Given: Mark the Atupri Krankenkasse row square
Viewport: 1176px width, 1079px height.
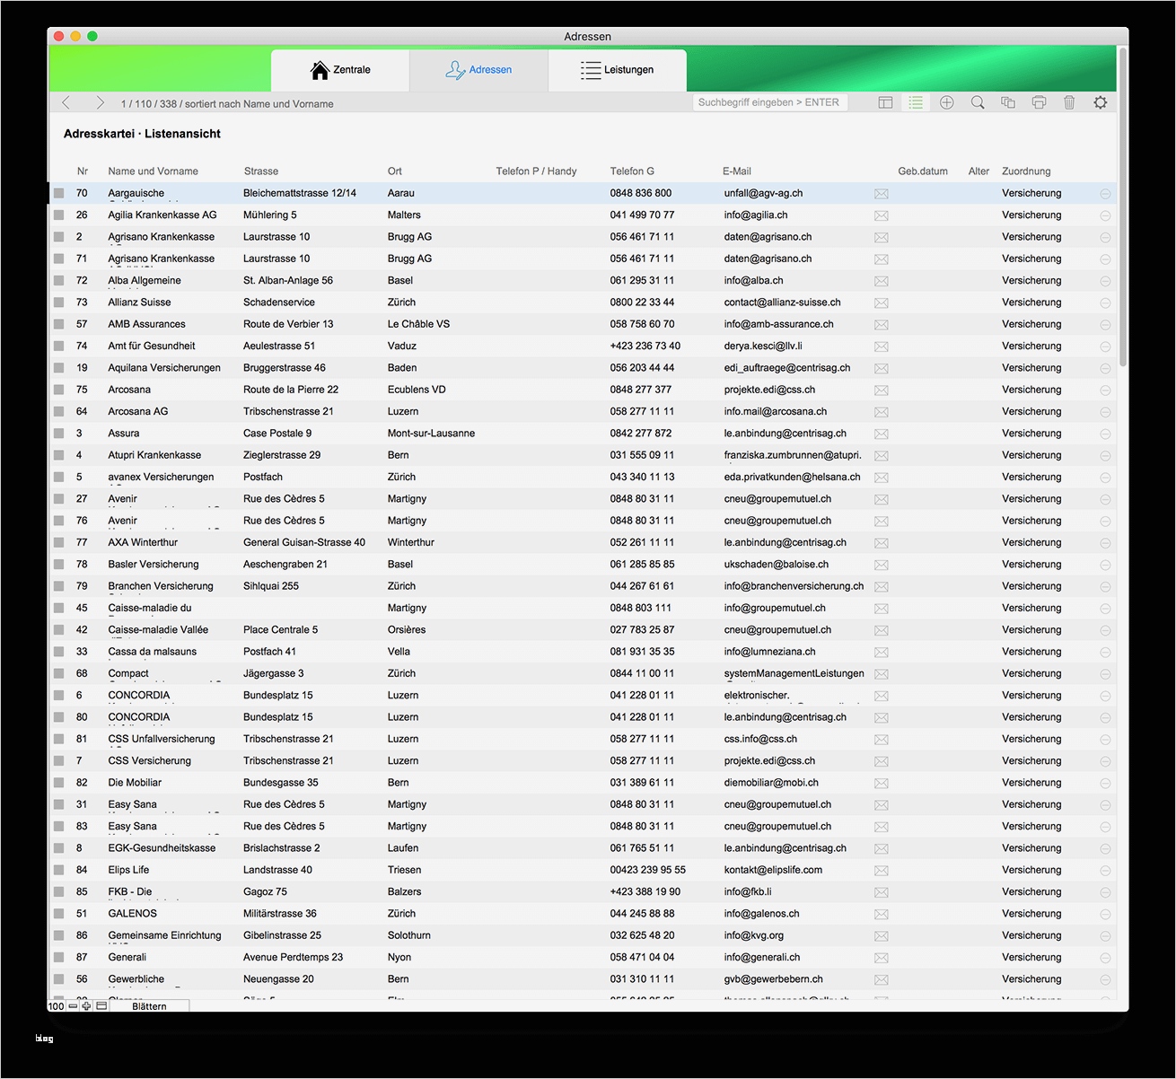Looking at the screenshot, I should [x=58, y=455].
